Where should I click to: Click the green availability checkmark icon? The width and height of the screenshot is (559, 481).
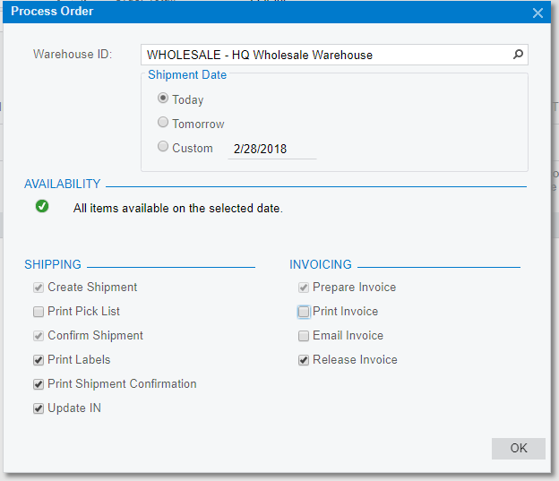tap(42, 207)
